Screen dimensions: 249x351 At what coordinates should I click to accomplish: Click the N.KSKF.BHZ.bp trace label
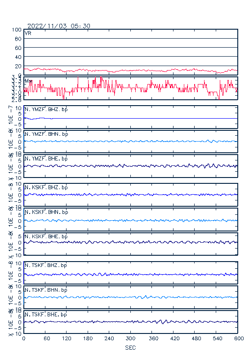click(x=46, y=187)
